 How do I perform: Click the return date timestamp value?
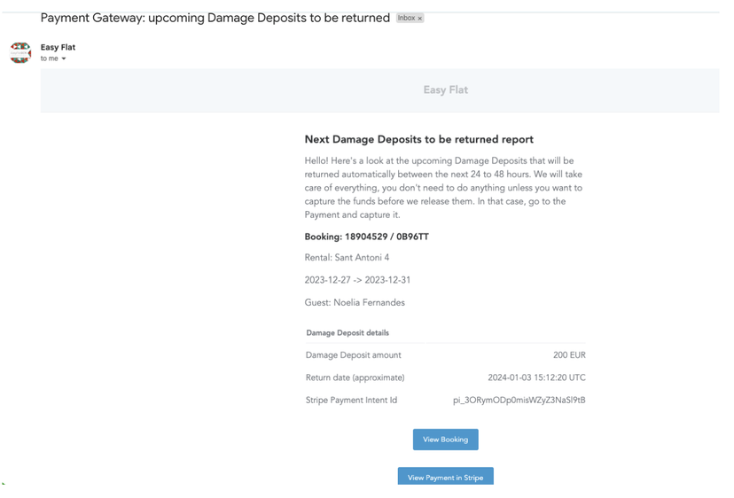[536, 377]
